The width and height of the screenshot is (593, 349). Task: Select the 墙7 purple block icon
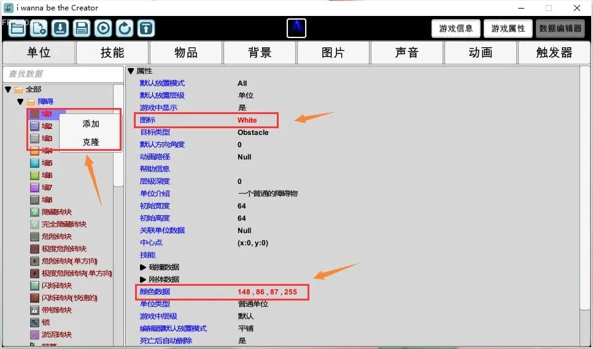point(35,187)
